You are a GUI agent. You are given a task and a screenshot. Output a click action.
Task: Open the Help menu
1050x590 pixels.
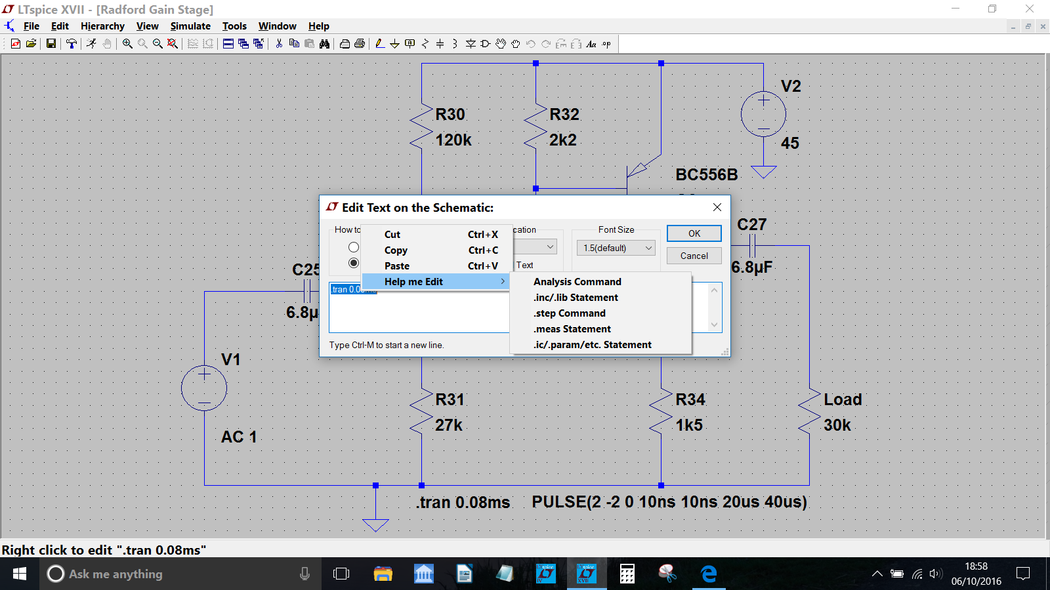pyautogui.click(x=319, y=26)
